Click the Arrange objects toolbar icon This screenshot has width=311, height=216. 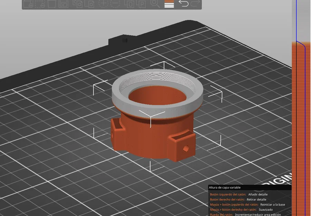[64, 4]
